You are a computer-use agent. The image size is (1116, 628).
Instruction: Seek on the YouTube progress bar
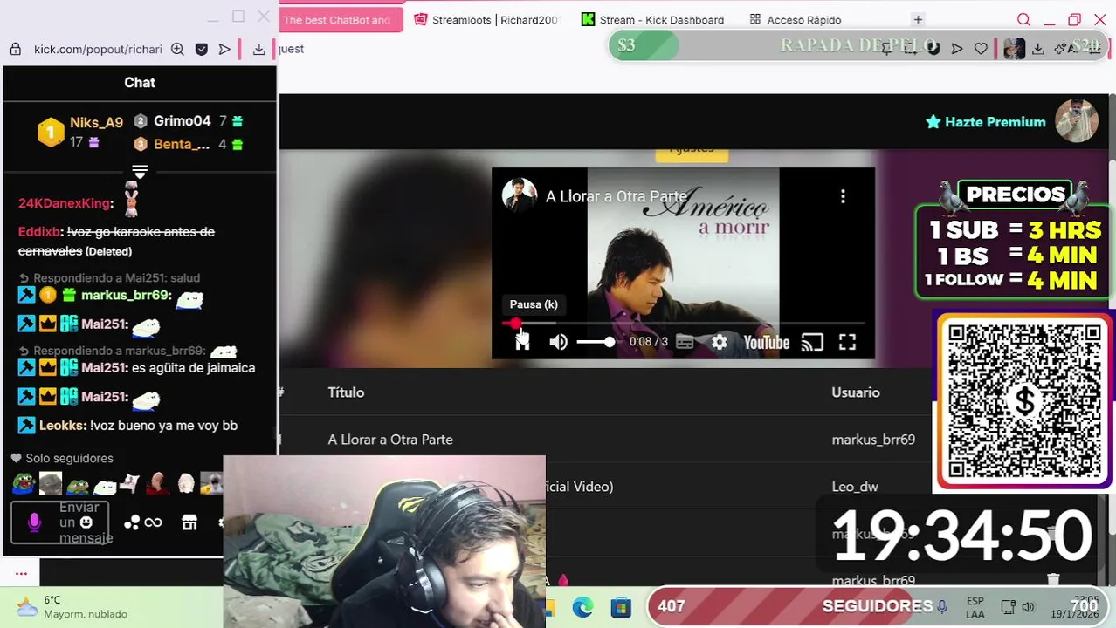(683, 323)
